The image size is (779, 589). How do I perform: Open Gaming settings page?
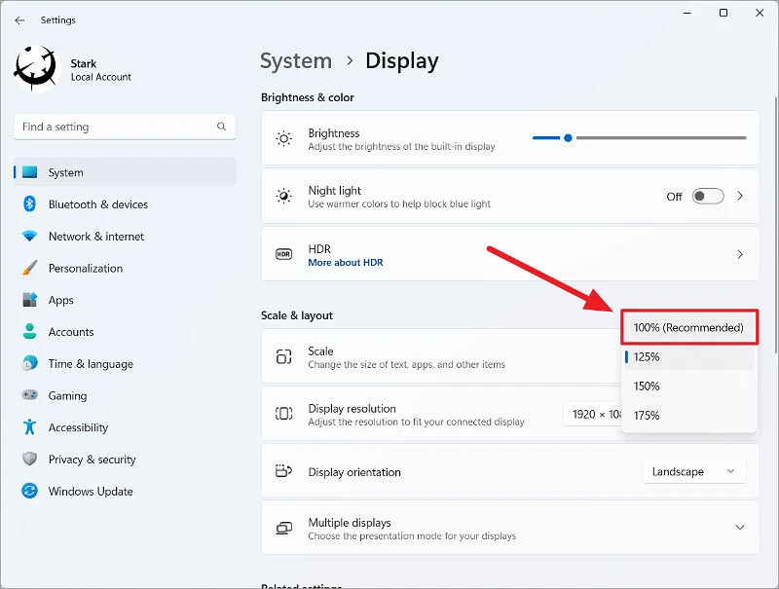[x=125, y=395]
